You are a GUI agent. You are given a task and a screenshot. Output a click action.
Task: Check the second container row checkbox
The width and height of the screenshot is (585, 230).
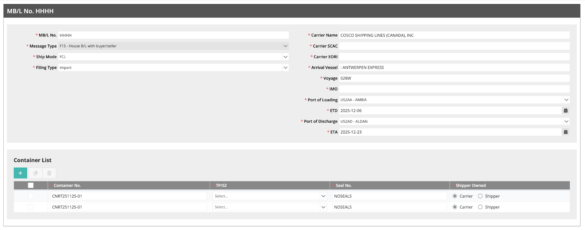pyautogui.click(x=31, y=207)
